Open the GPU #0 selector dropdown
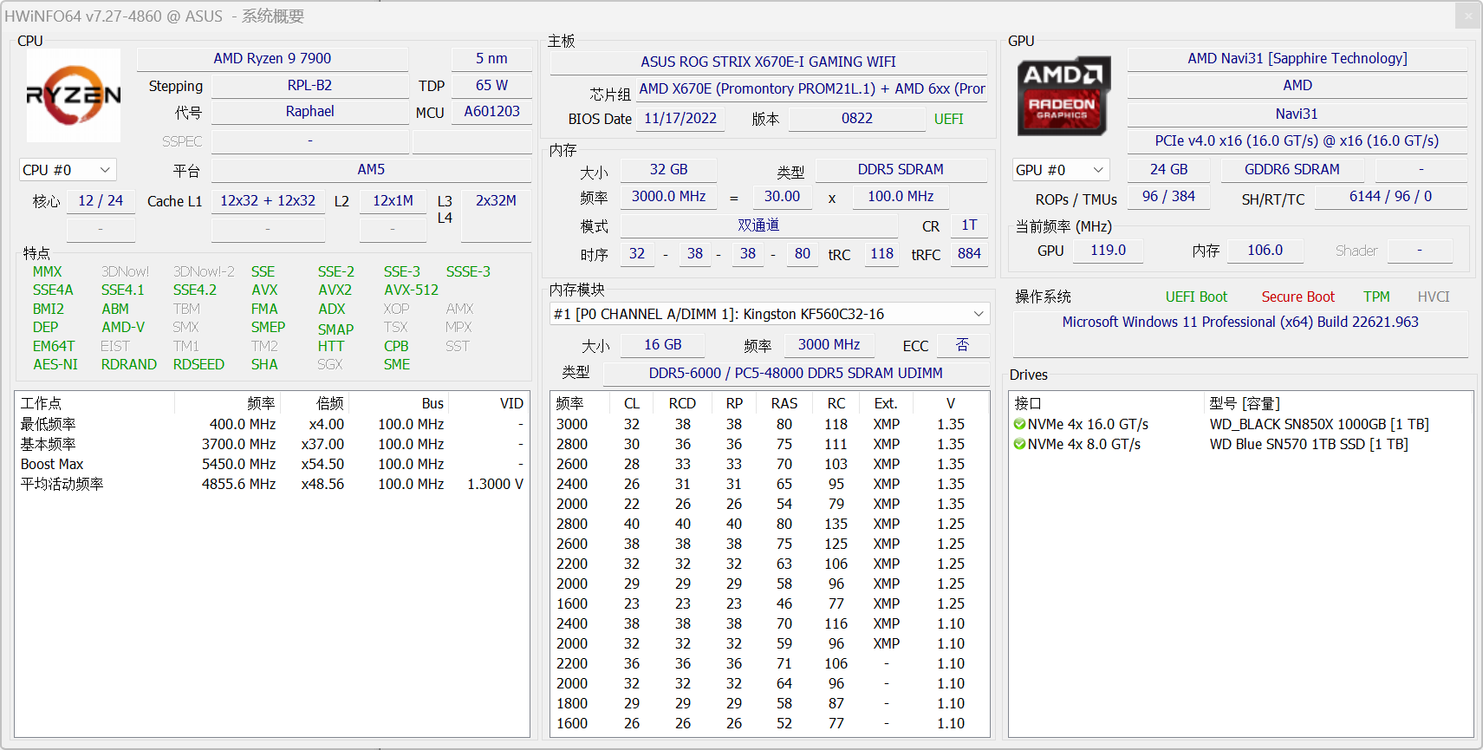Screen dimensions: 1483x750 point(1061,170)
